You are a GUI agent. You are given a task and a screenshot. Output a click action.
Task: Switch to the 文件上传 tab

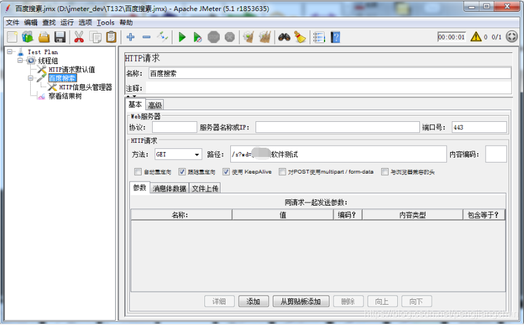pyautogui.click(x=205, y=188)
